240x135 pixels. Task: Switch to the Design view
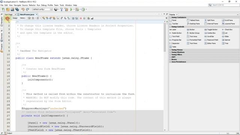[15, 18]
